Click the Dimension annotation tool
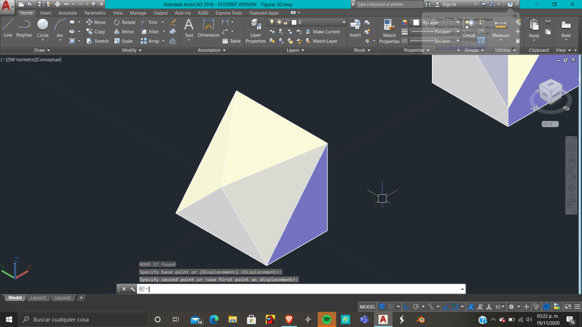The height and width of the screenshot is (327, 582). pyautogui.click(x=209, y=28)
